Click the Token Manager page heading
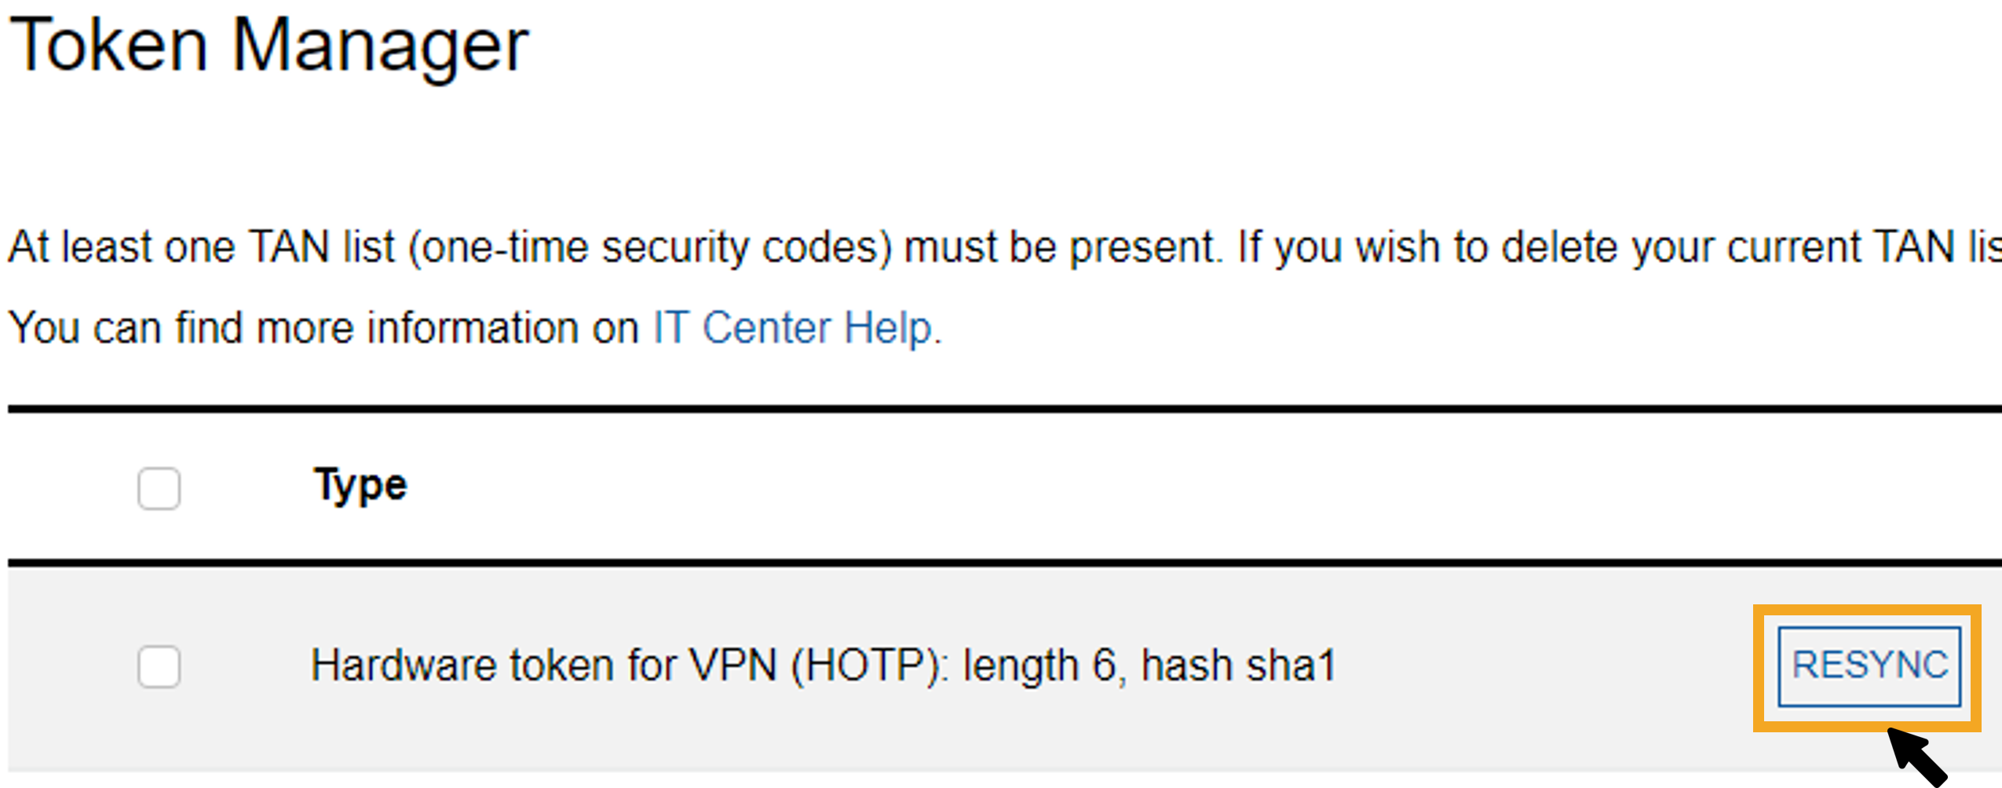 pos(269,47)
